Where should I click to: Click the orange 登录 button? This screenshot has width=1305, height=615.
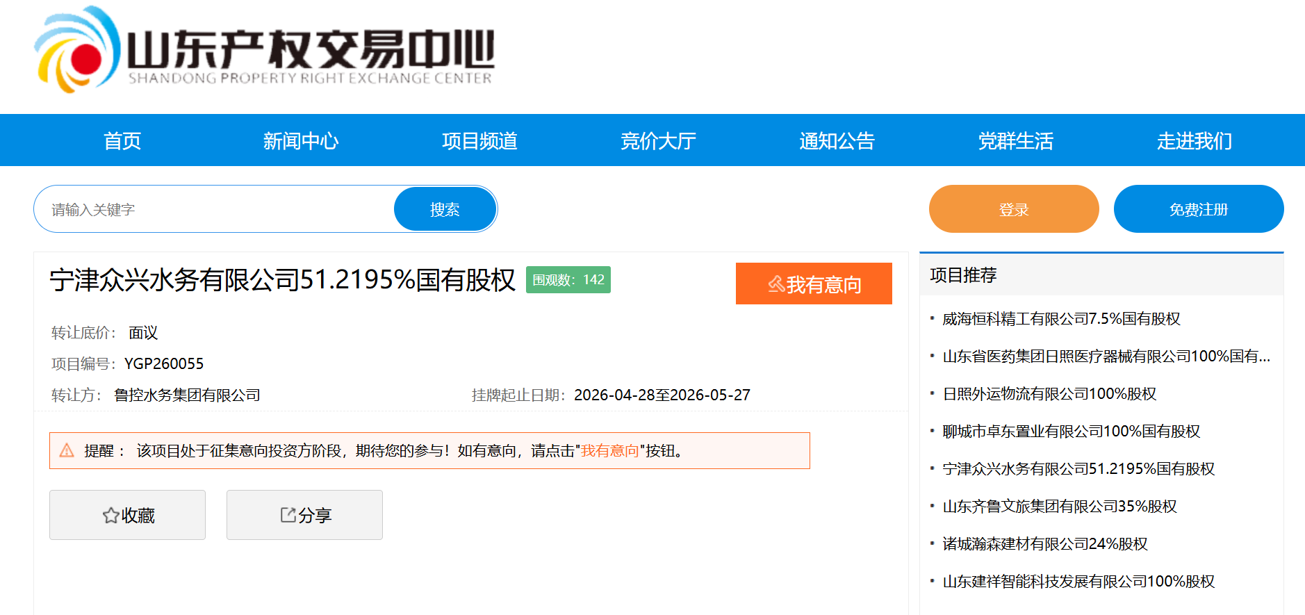tap(1014, 209)
